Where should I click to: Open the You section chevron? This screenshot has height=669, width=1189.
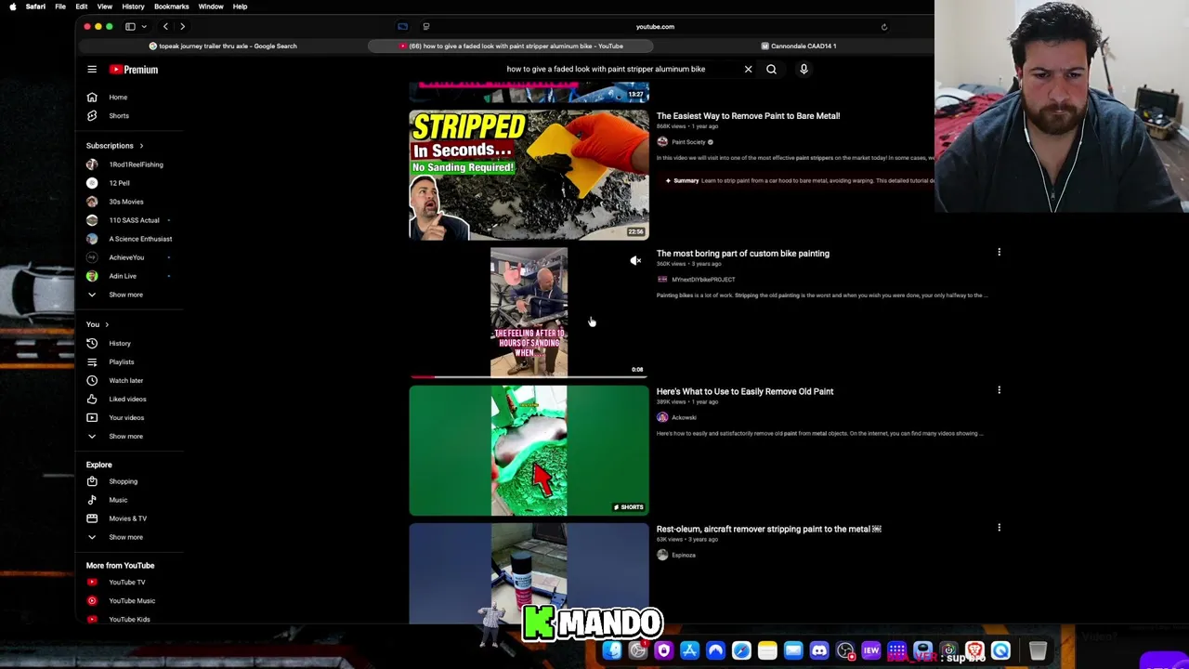[x=107, y=324]
